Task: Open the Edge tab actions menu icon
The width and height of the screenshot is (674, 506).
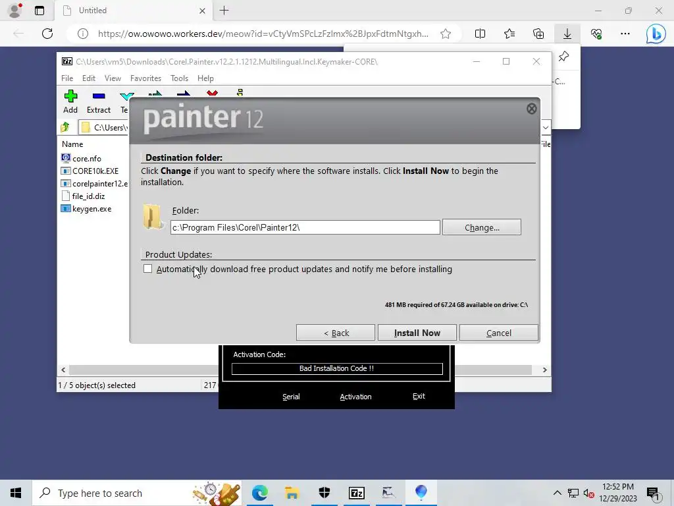Action: pyautogui.click(x=39, y=11)
